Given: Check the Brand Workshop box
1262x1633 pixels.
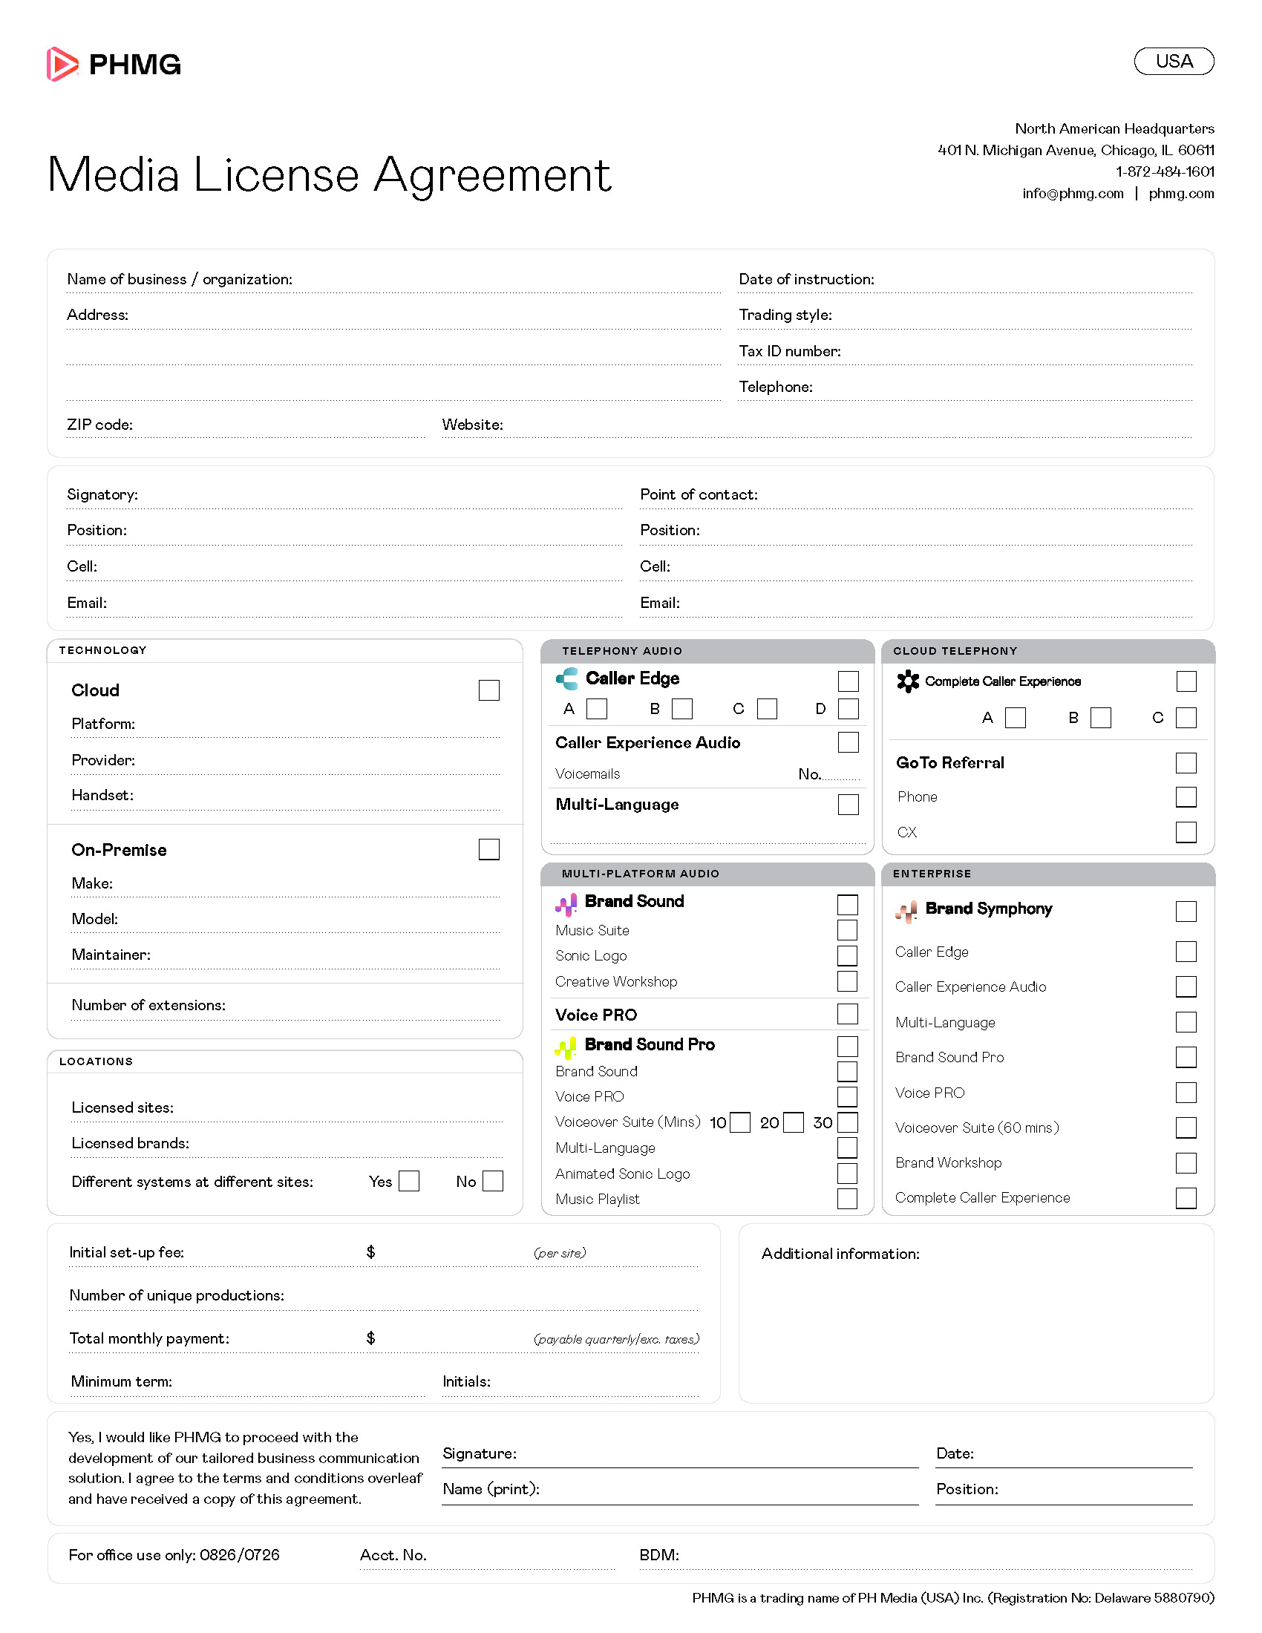Looking at the screenshot, I should coord(1186,1162).
